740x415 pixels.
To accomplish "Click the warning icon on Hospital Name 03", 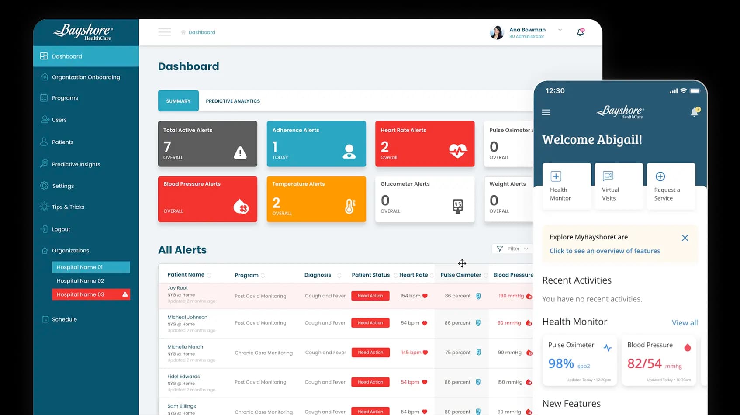I will pos(125,294).
